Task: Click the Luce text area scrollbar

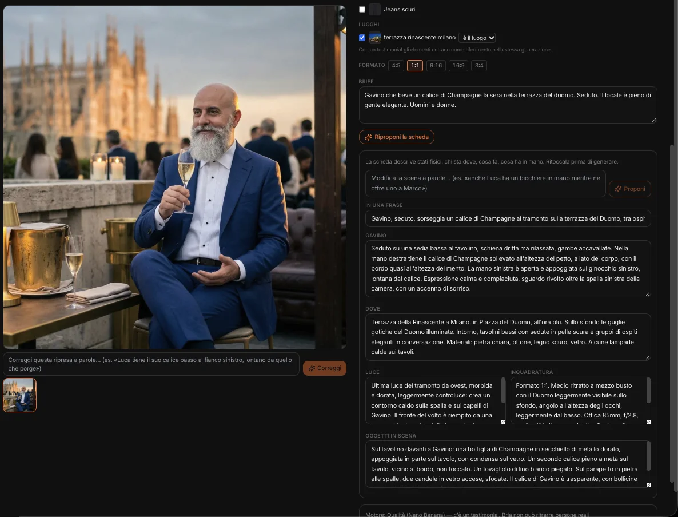Action: click(503, 391)
